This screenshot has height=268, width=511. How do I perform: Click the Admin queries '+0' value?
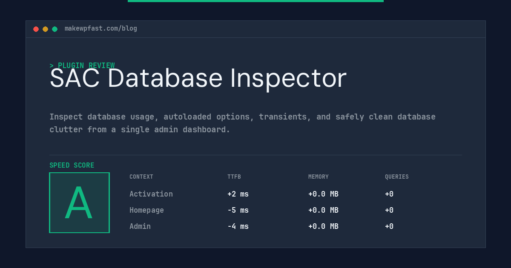point(389,226)
